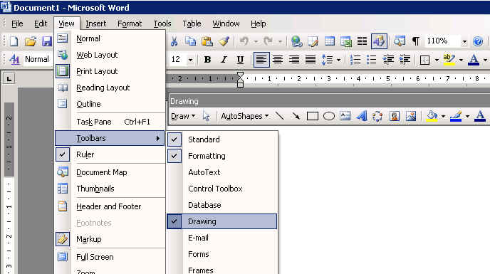The height and width of the screenshot is (274, 490).
Task: Apply fill color on Drawing toolbar
Action: [x=432, y=116]
